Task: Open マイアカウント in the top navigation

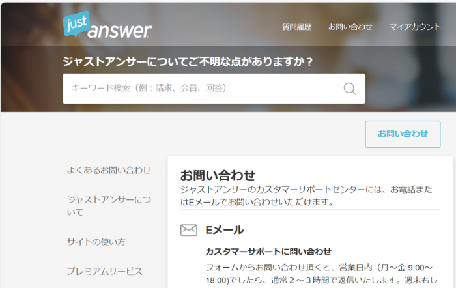Action: [415, 27]
